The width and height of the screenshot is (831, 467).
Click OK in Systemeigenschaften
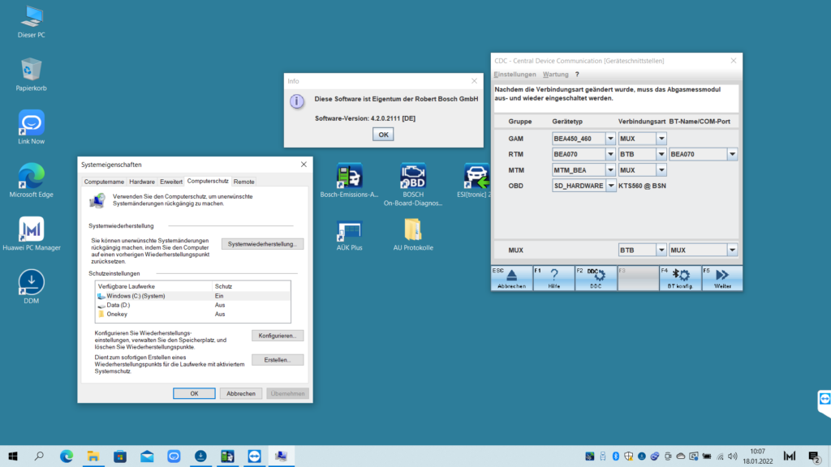(x=194, y=393)
